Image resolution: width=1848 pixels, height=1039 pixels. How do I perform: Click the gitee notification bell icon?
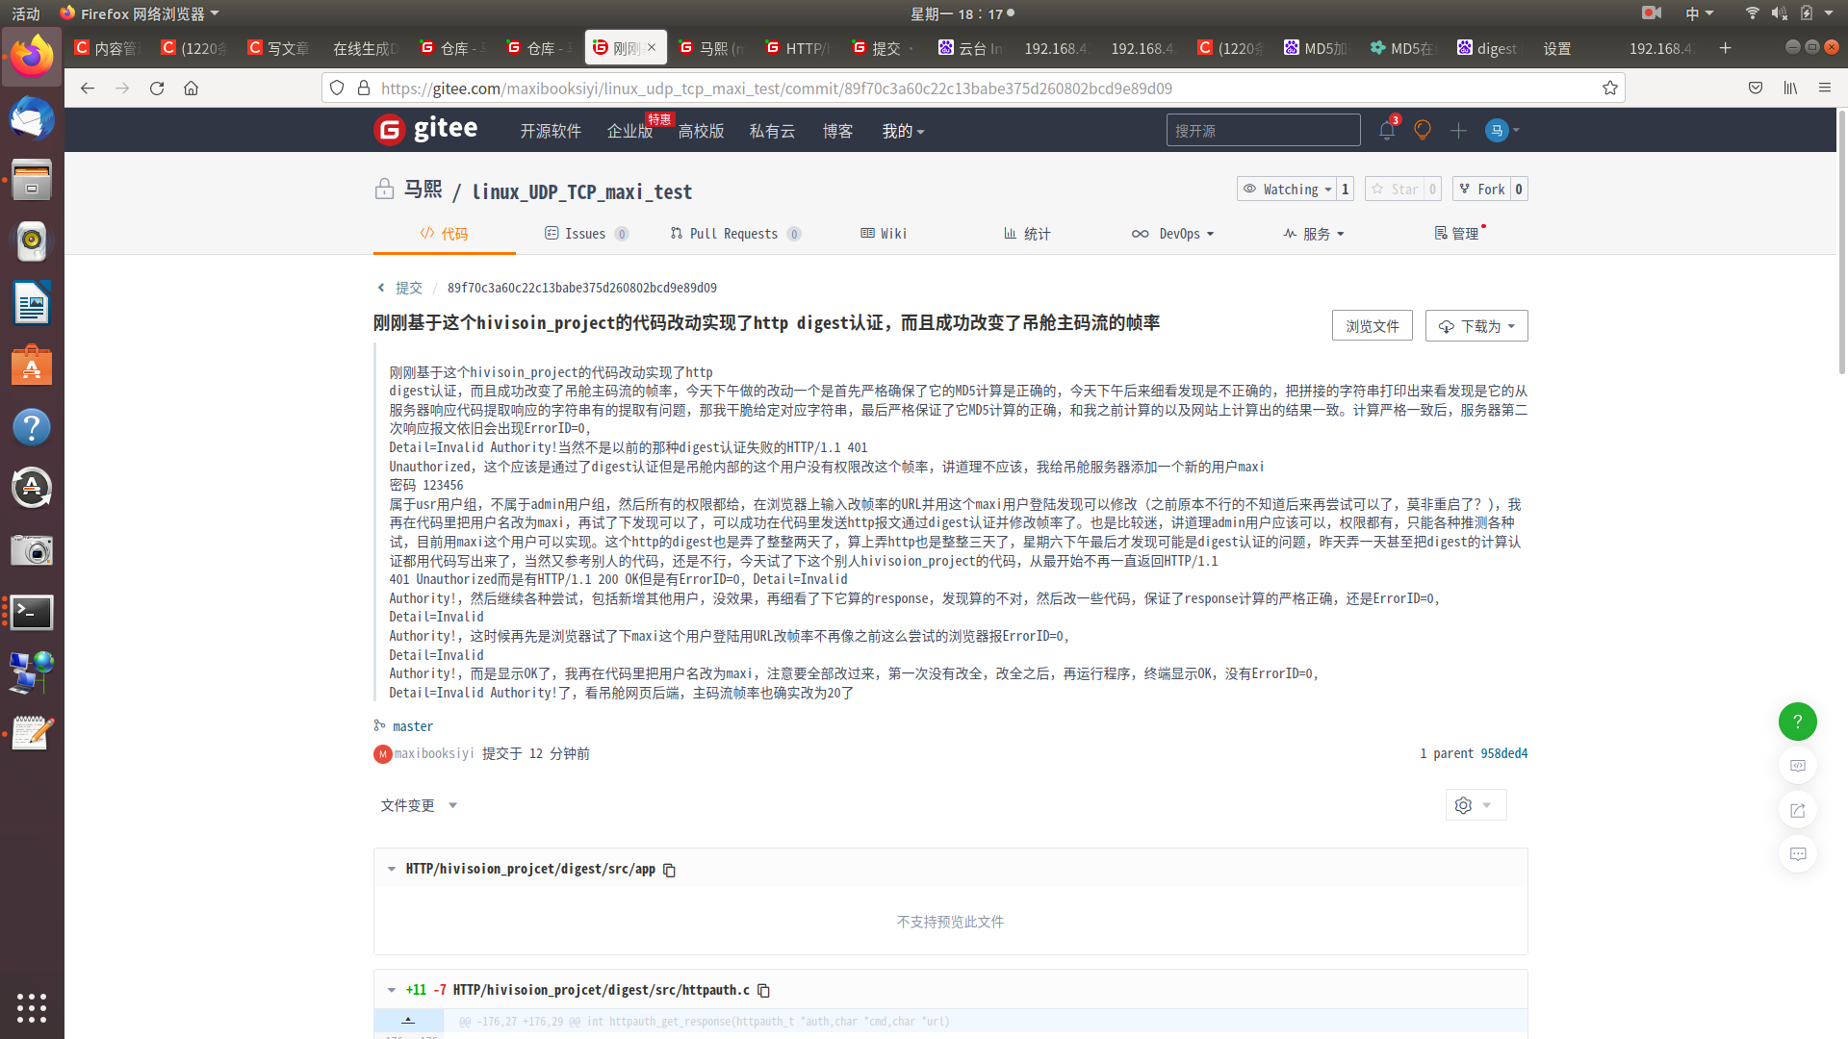(1386, 130)
